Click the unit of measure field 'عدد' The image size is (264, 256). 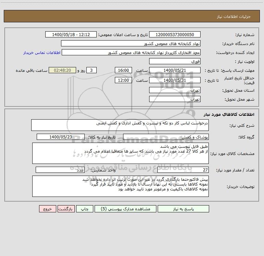tap(60, 170)
